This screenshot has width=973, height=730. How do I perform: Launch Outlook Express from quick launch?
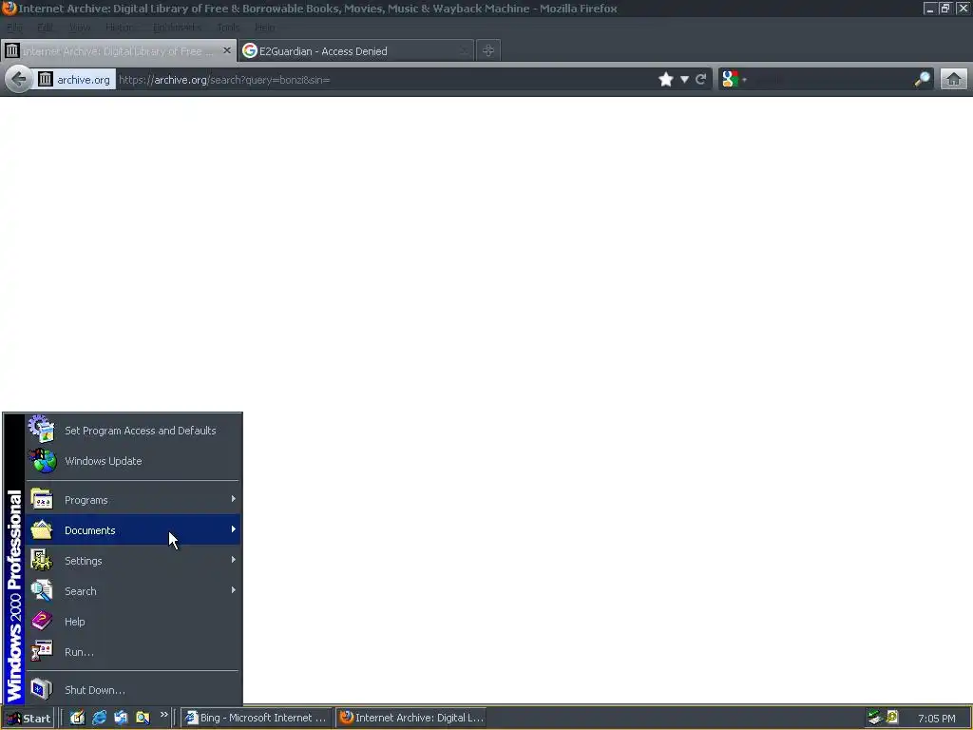point(121,718)
